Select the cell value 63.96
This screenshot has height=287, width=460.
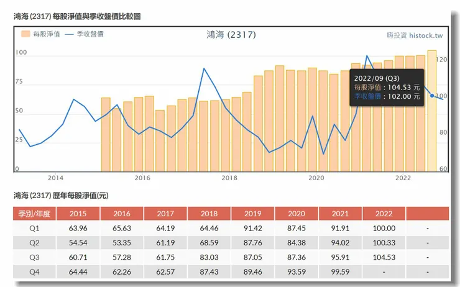(78, 229)
